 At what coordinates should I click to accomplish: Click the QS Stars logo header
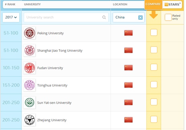tap(172, 4)
